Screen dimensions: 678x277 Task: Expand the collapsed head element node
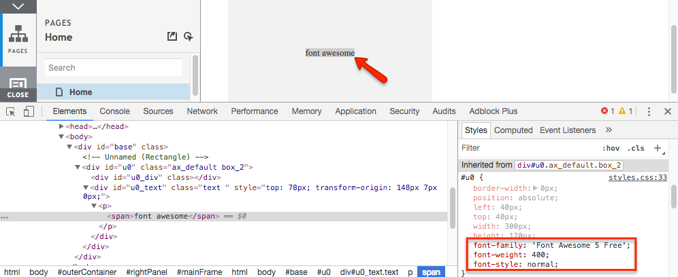click(61, 126)
